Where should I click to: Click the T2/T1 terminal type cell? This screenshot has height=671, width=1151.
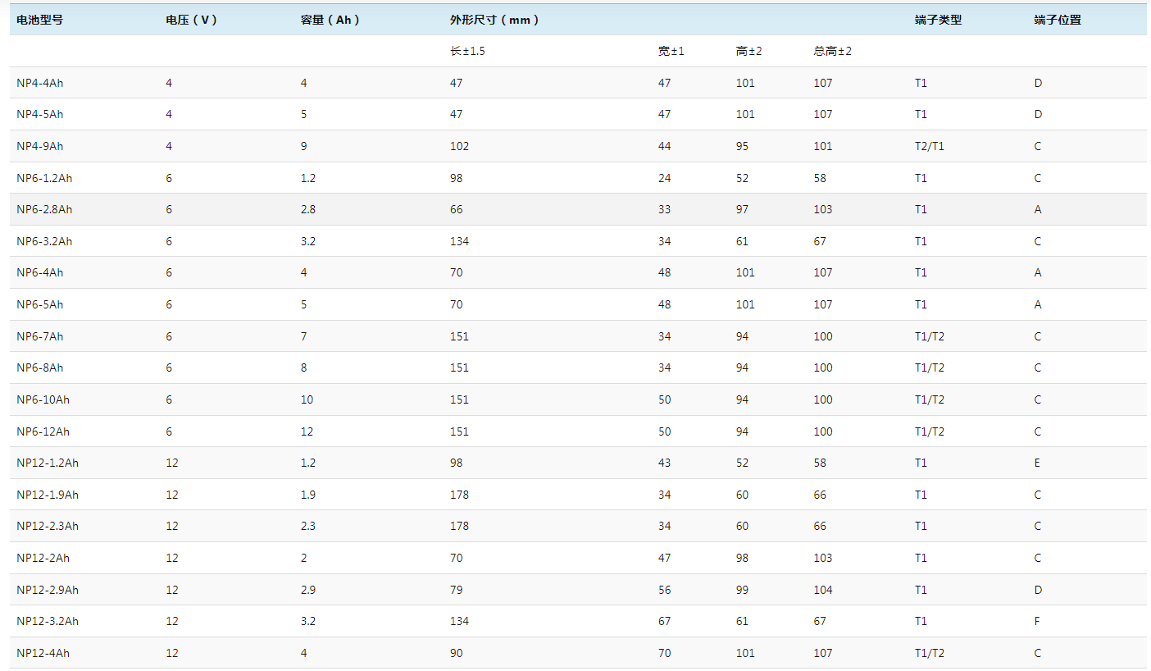(930, 146)
